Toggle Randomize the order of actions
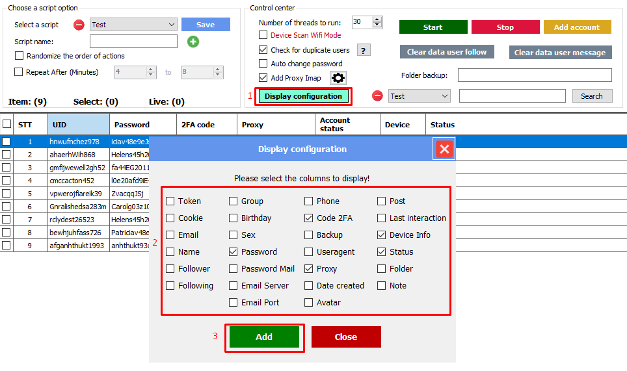Viewport: 627px width, 371px height. click(x=19, y=56)
